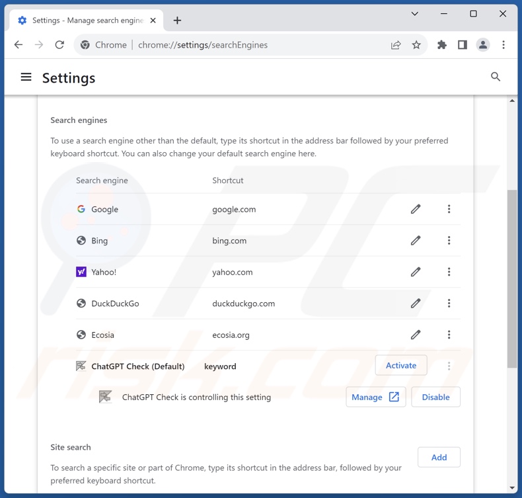Click the yahoo.com shortcut text
Image resolution: width=522 pixels, height=498 pixels.
coord(233,272)
